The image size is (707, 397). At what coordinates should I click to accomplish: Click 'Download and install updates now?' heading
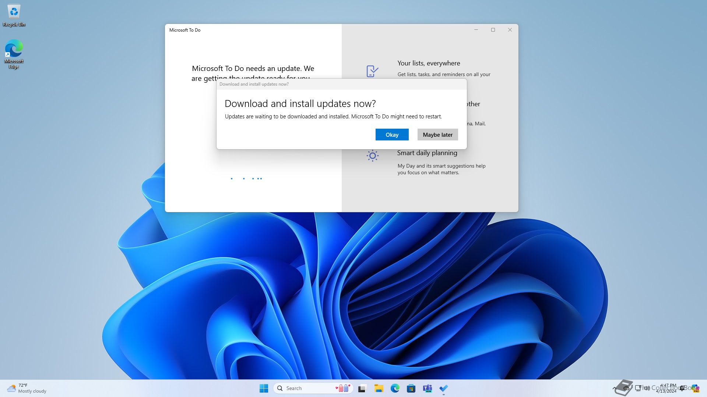[300, 104]
